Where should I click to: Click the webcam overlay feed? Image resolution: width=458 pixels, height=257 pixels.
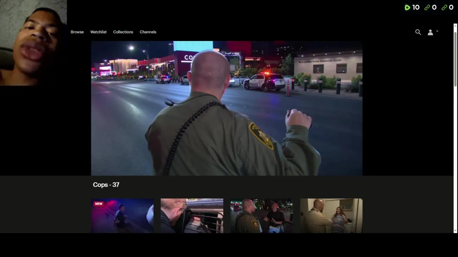[33, 43]
